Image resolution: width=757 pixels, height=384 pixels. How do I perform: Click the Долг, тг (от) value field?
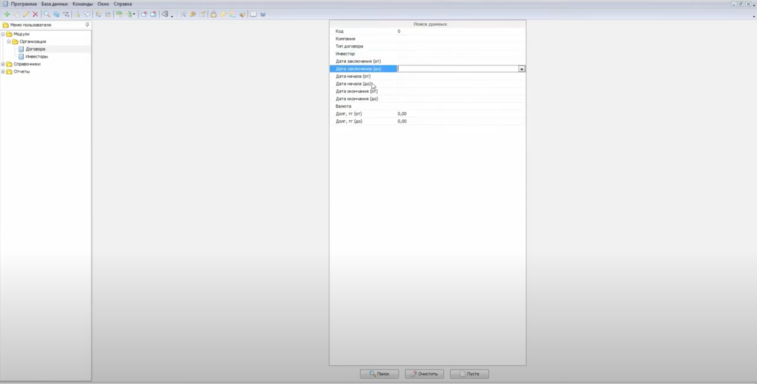(461, 114)
